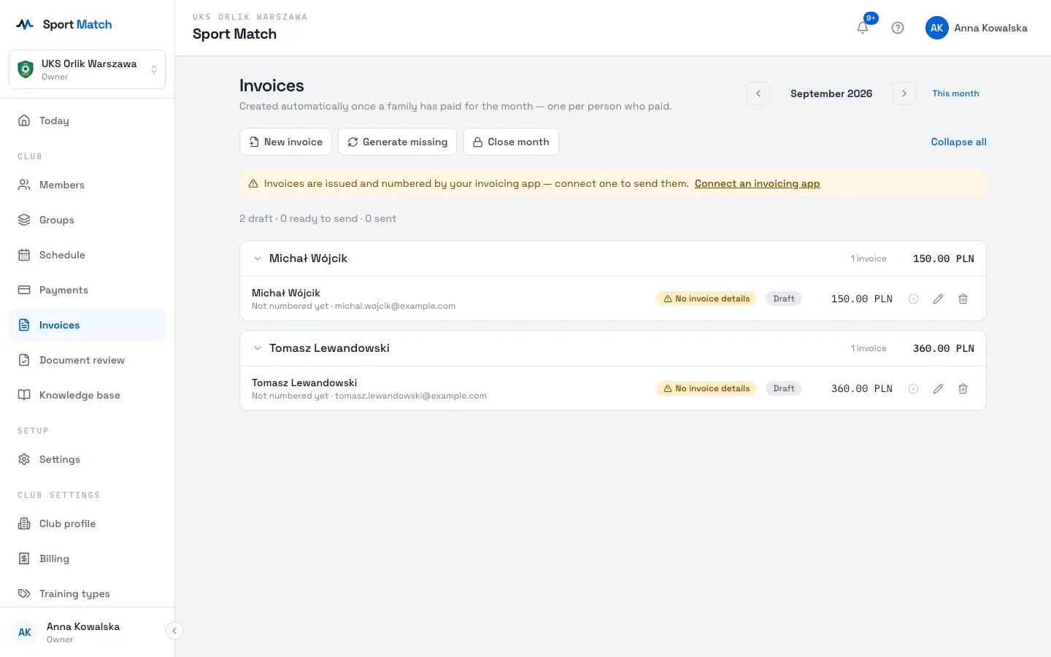Open Document review

pos(88,360)
